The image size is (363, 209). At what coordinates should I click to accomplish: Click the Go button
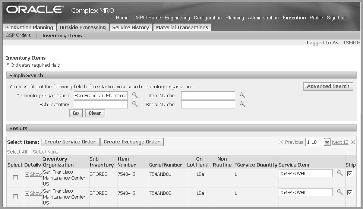point(76,113)
